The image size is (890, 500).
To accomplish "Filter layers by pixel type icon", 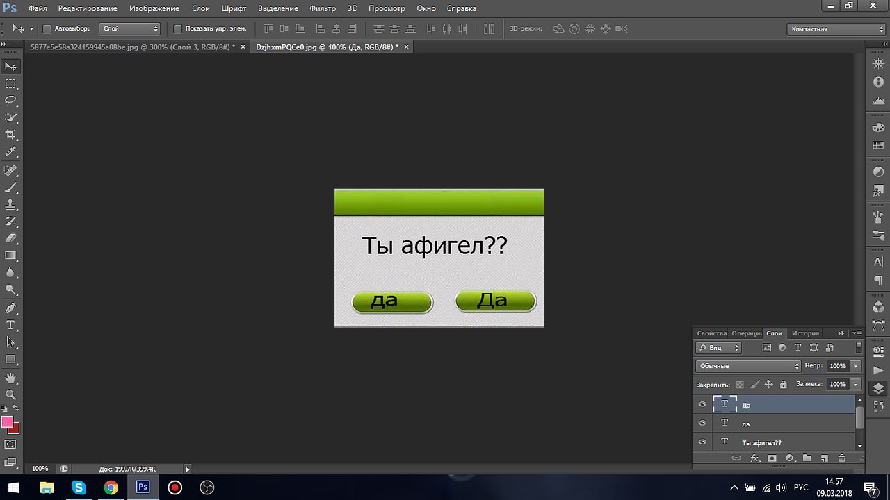I will pos(767,347).
